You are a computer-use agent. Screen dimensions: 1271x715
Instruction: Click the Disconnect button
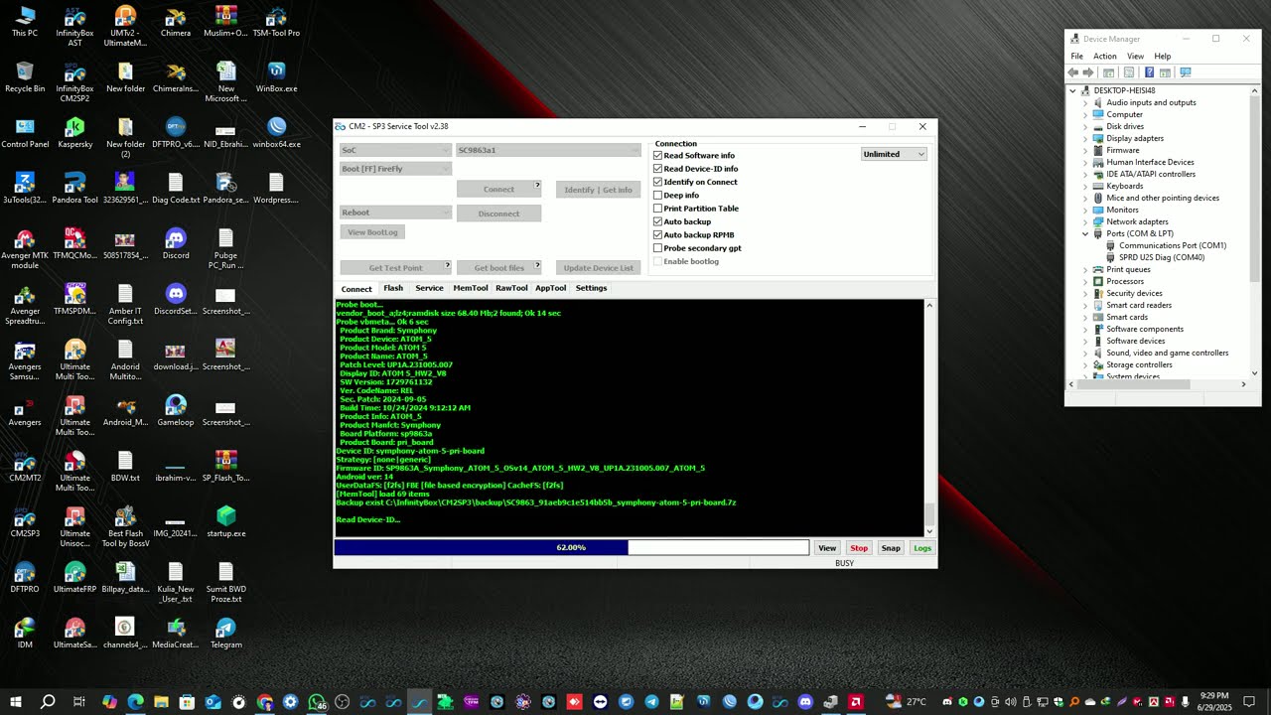(498, 214)
